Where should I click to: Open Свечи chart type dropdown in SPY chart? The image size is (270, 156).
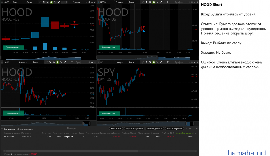point(134,62)
